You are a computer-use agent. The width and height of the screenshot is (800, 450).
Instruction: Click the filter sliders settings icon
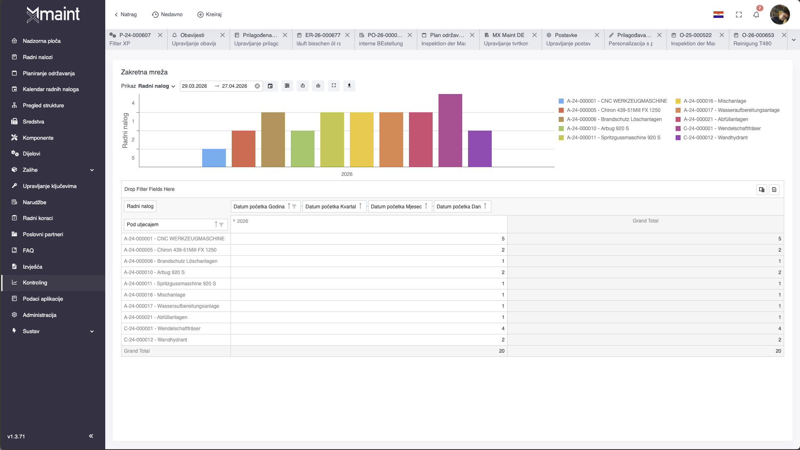[287, 86]
